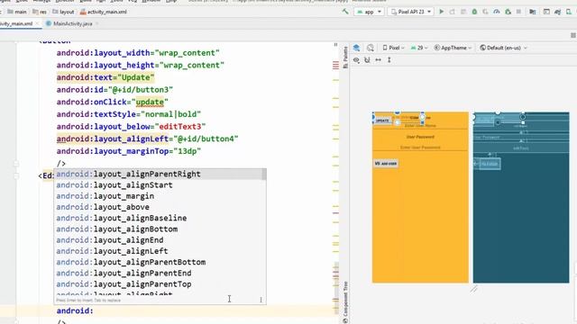The width and height of the screenshot is (577, 324).
Task: Open the Default (en-us) locale dropdown
Action: pos(503,48)
